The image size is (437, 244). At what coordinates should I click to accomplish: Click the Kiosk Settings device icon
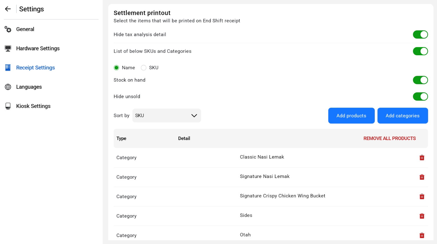click(x=8, y=106)
